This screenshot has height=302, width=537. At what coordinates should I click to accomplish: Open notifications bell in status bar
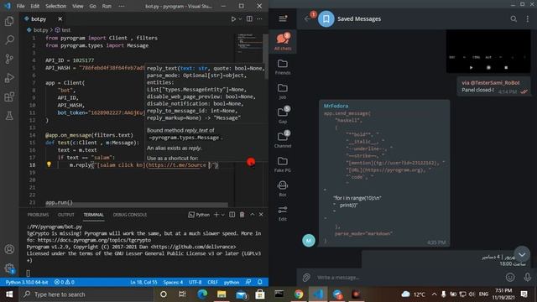[x=260, y=282]
